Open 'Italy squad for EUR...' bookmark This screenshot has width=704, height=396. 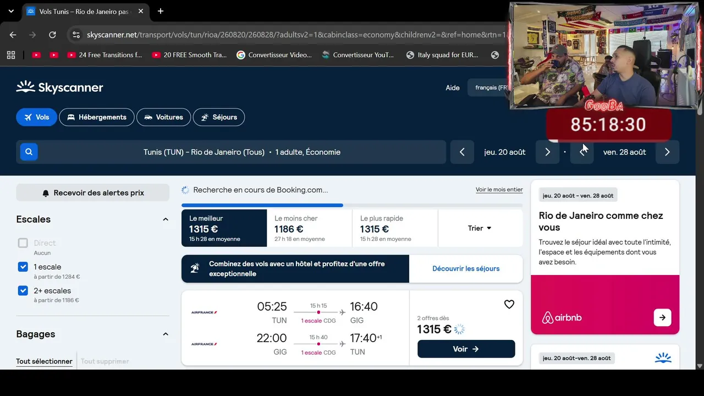442,55
